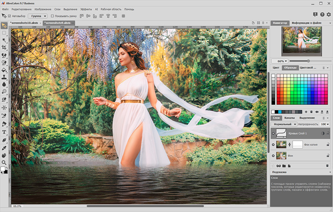Open the Слои menu
333x212 pixels.
coord(57,9)
